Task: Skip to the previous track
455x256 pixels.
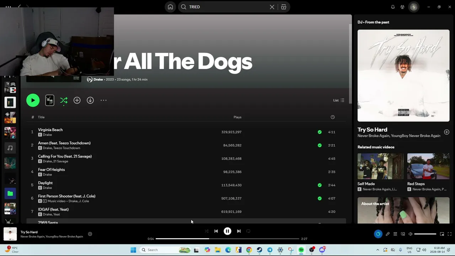Action: (216, 231)
